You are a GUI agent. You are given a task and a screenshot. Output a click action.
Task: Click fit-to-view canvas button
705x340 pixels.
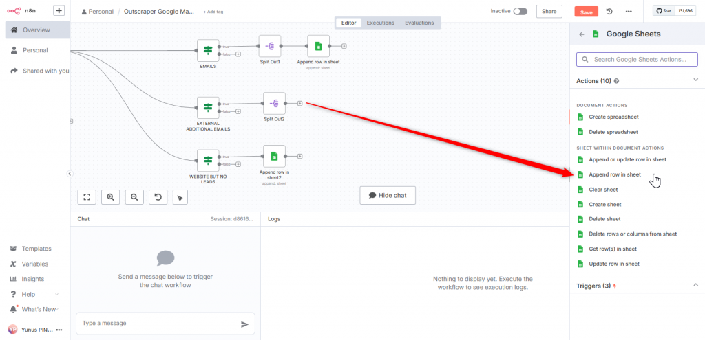click(87, 197)
